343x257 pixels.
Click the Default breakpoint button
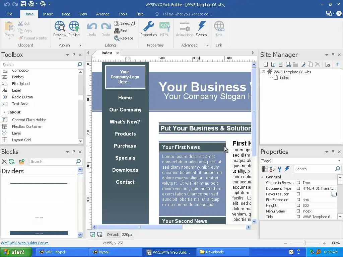[x=113, y=235]
